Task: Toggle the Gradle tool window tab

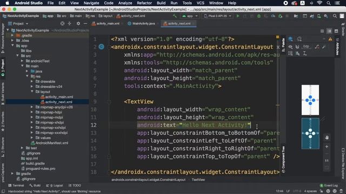Action: pos(343,30)
